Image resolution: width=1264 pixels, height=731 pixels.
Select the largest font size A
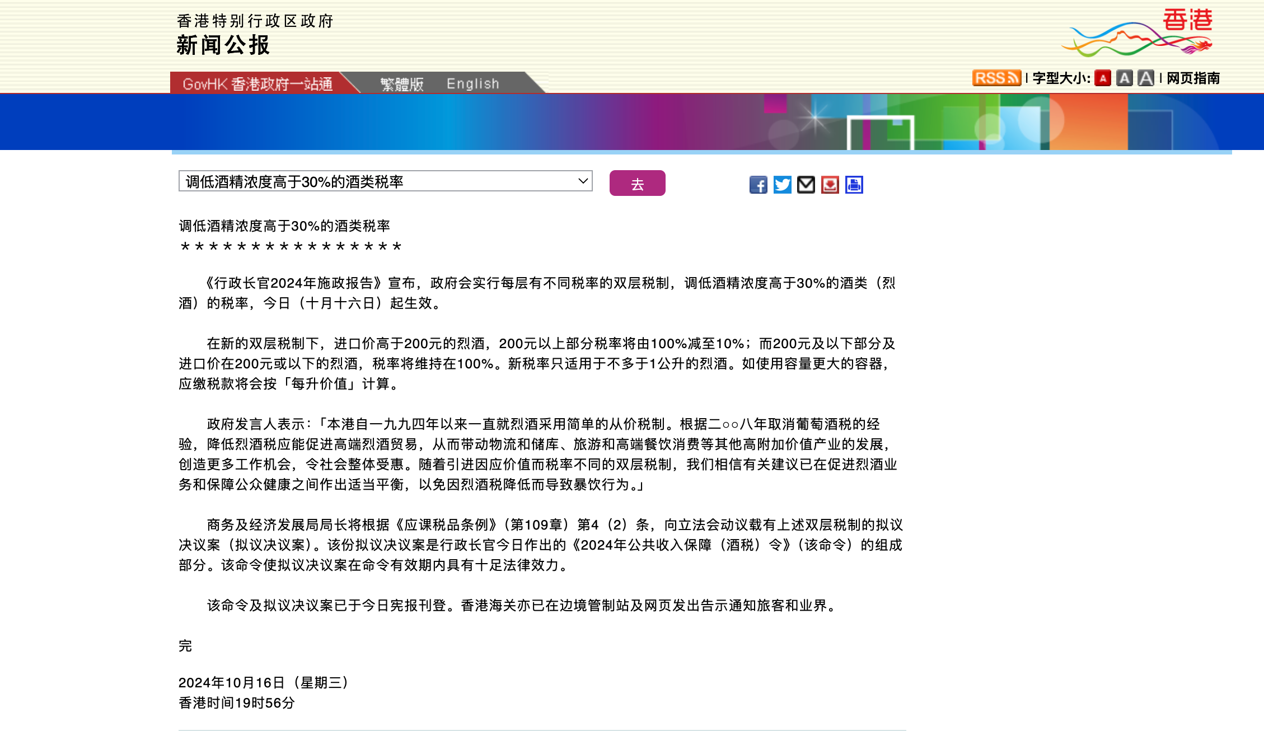(1146, 78)
